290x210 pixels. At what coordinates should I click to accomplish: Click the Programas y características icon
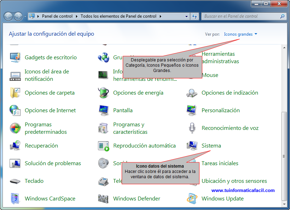tap(103, 128)
